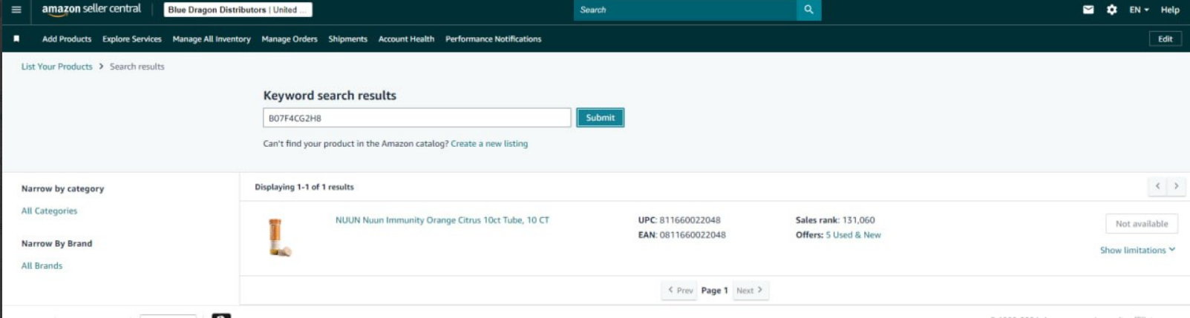The image size is (1190, 318).
Task: Open the EN language dropdown
Action: click(x=1139, y=10)
